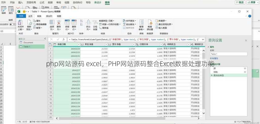The height and width of the screenshot is (124, 260).
Task: Click the query Name field containing Table 1
Action: click(229, 54)
